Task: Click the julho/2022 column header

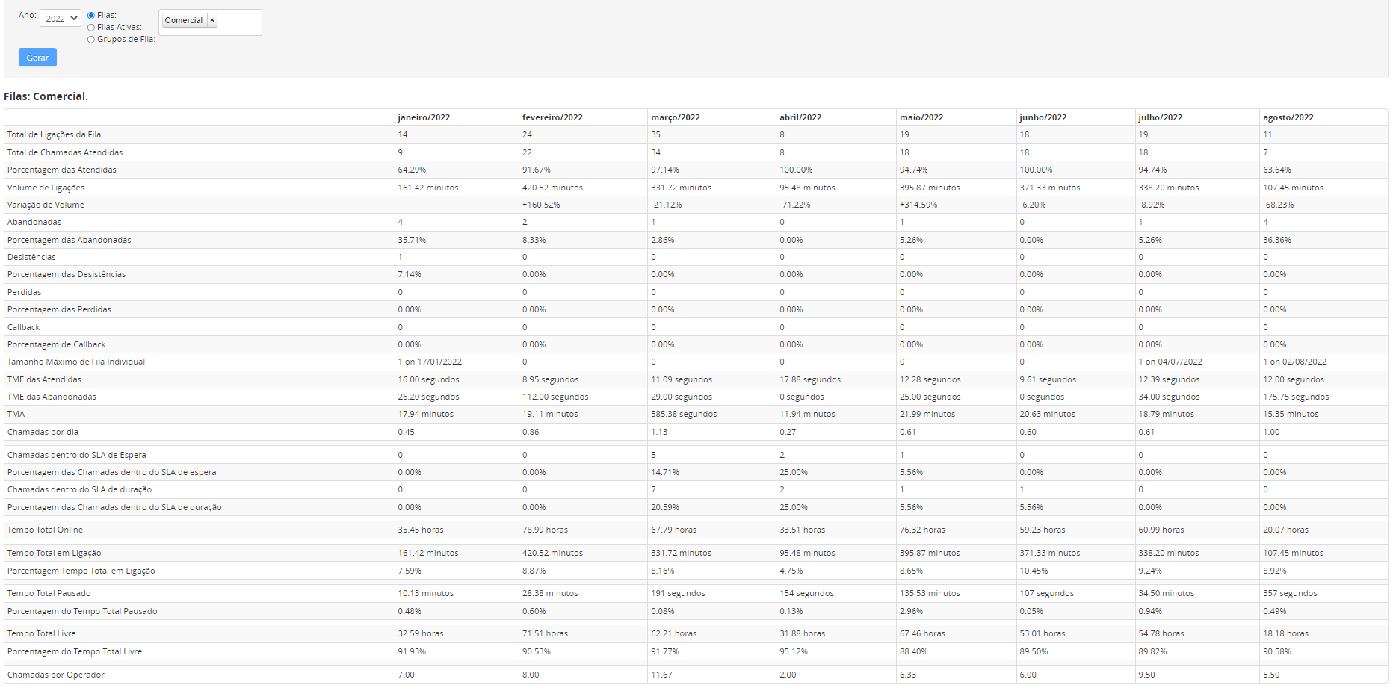Action: coord(1161,117)
